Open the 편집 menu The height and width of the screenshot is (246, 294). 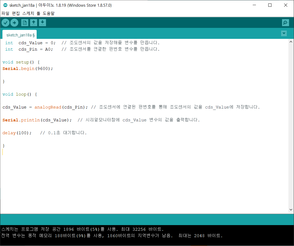[16, 13]
